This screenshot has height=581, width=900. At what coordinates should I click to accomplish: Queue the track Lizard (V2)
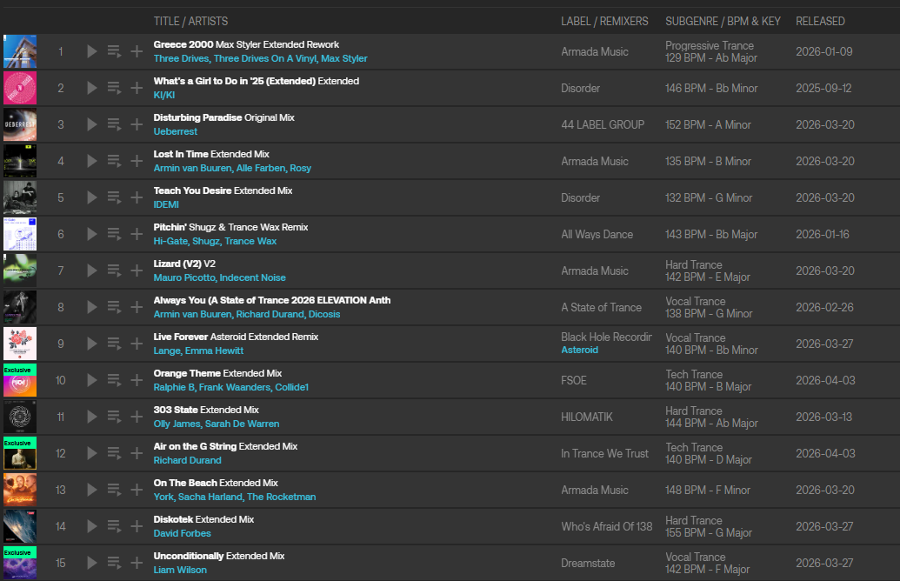[x=114, y=270]
